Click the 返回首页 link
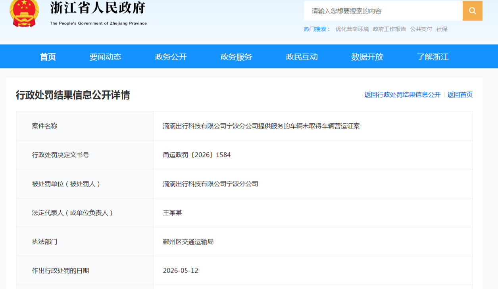Image resolution: width=498 pixels, height=289 pixels. (x=460, y=95)
